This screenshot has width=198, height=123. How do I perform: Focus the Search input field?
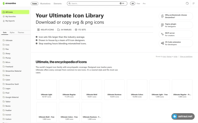pos(97,3)
